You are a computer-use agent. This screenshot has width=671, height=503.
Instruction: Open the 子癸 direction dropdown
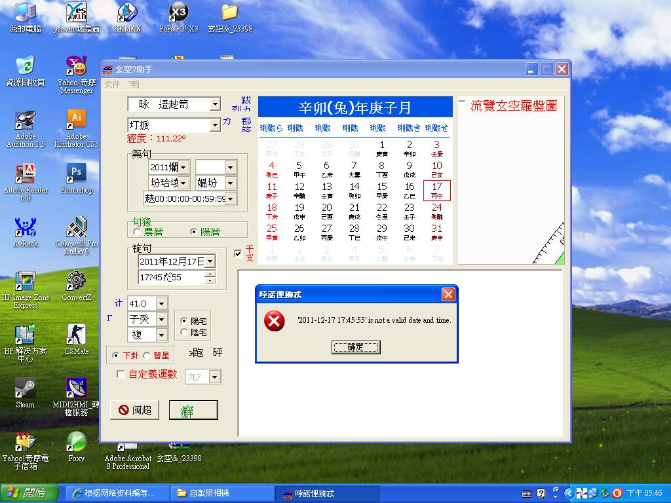[161, 319]
